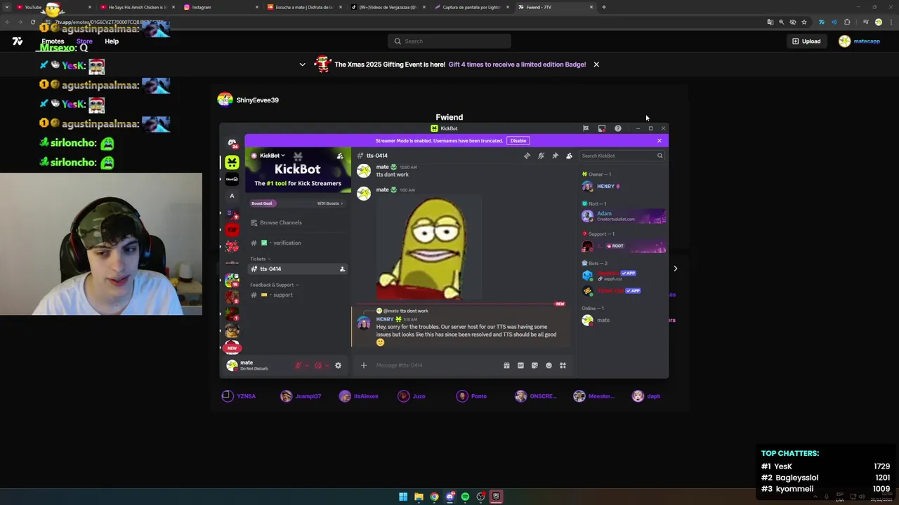
Task: Open channel itsAlexee in the emote channels row
Action: click(x=359, y=396)
